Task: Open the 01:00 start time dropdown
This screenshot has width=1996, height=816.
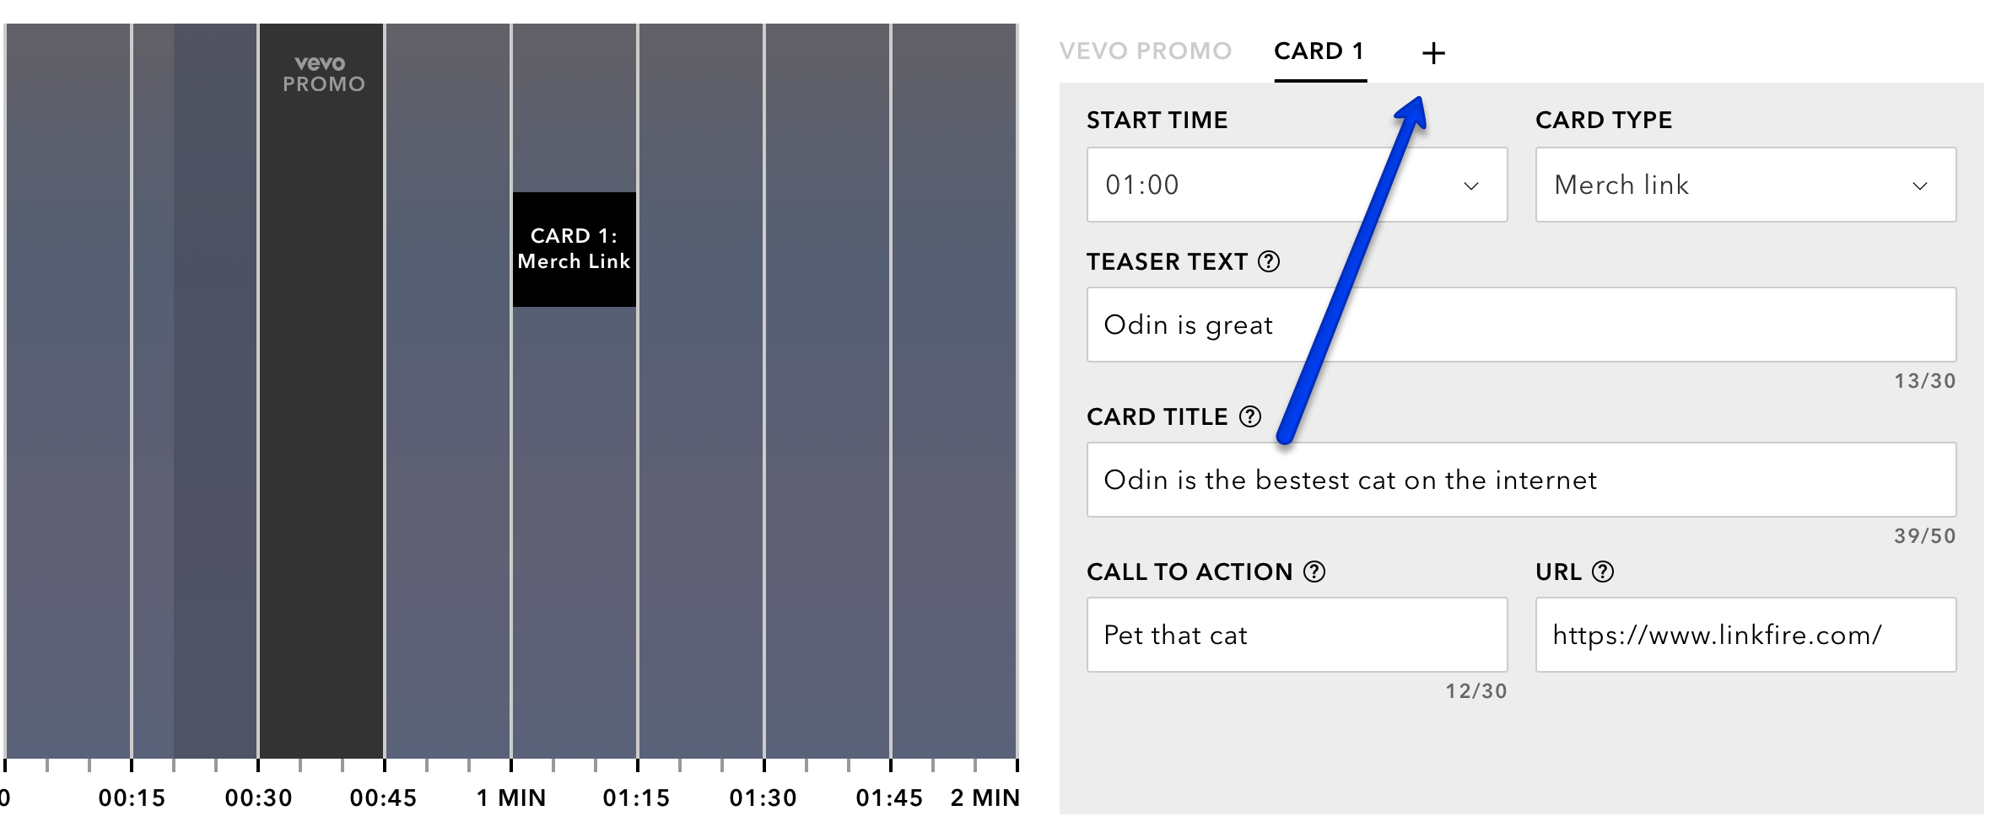Action: [x=1297, y=185]
